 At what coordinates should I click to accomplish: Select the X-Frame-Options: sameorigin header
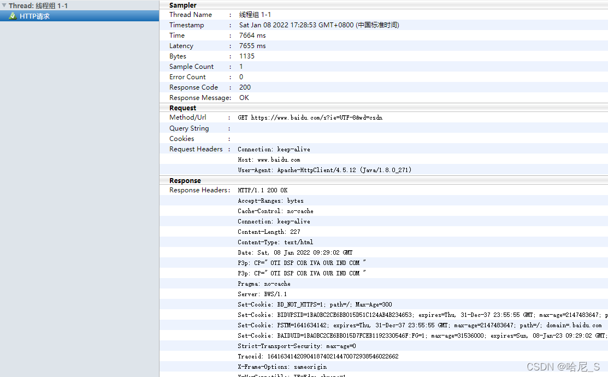[x=282, y=367]
